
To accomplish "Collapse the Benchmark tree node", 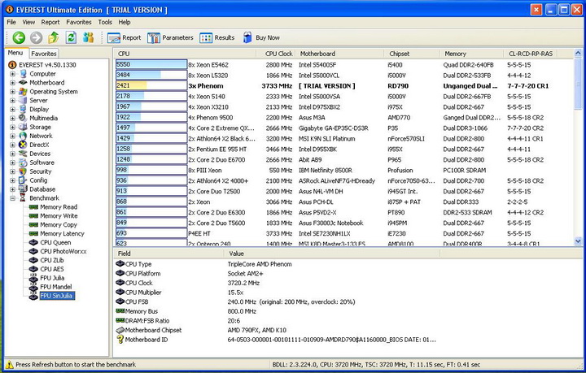I will (12, 198).
